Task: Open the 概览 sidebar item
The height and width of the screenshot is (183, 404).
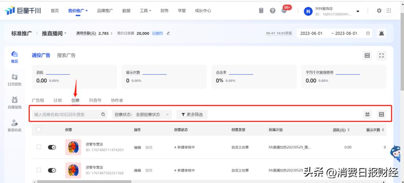Action: pos(15,57)
